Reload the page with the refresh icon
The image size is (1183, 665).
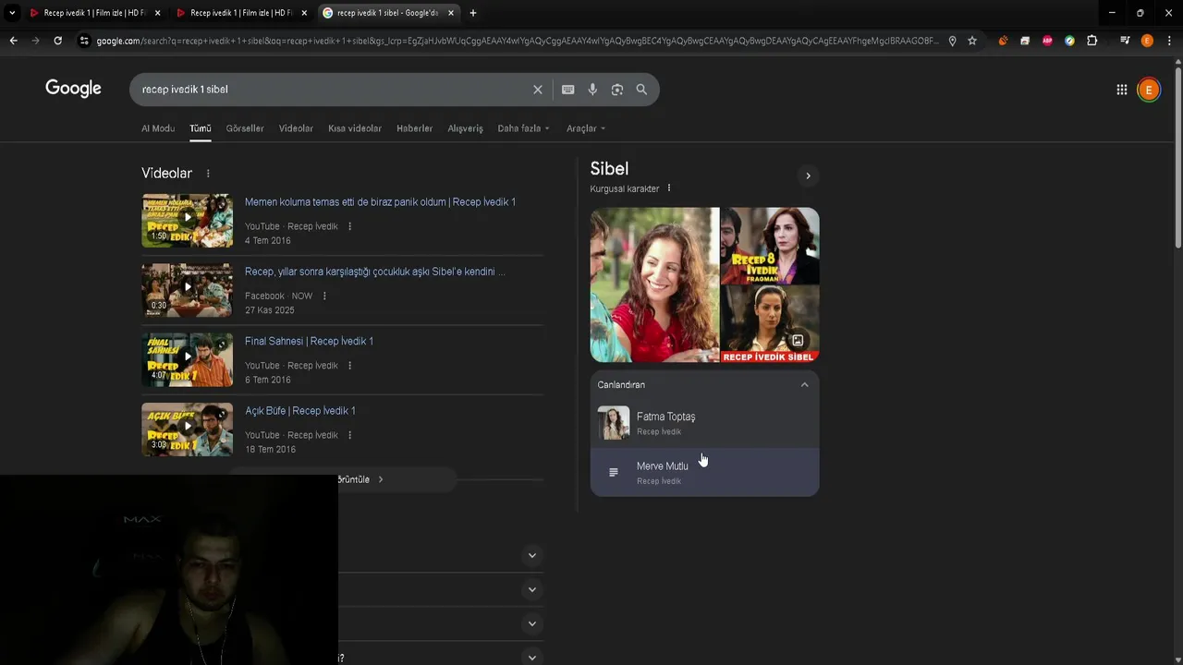pyautogui.click(x=57, y=41)
